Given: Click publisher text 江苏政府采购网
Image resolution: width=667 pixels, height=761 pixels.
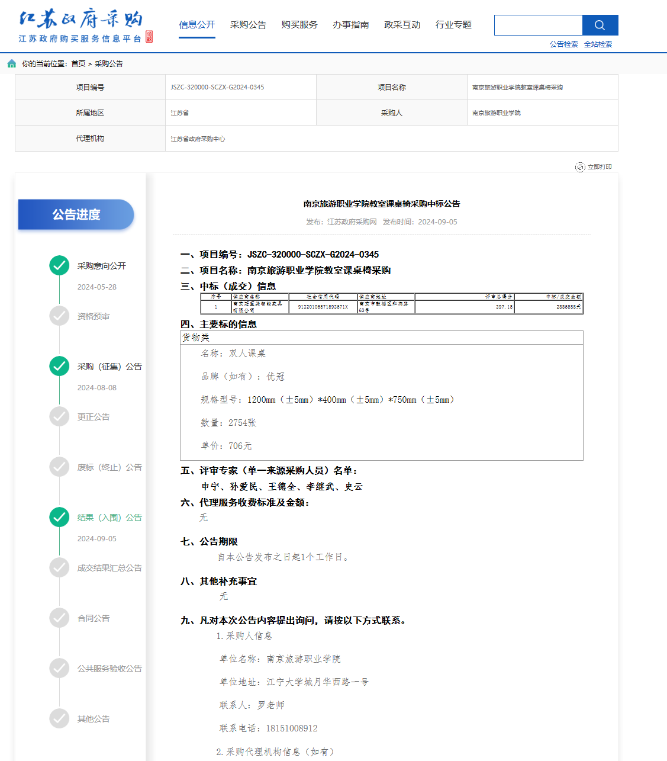Looking at the screenshot, I should coord(352,222).
